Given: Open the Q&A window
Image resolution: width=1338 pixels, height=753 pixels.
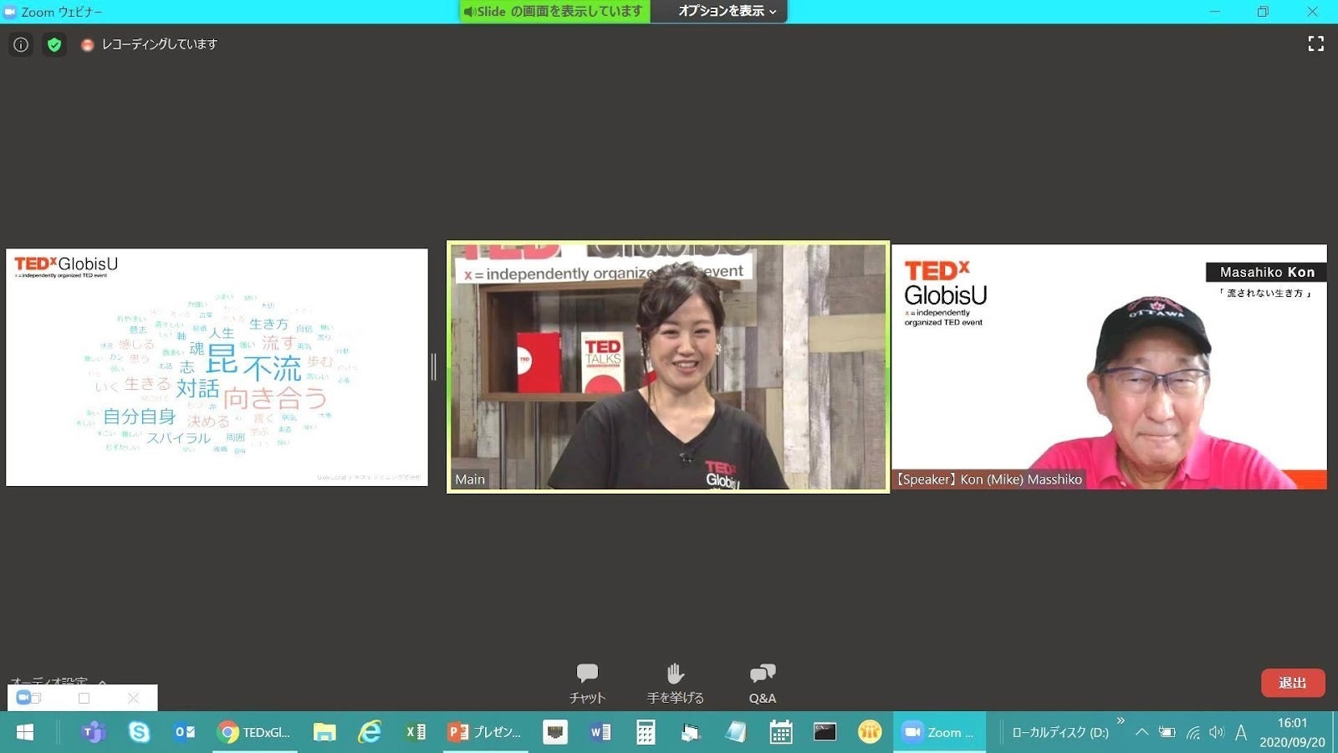Looking at the screenshot, I should (762, 683).
